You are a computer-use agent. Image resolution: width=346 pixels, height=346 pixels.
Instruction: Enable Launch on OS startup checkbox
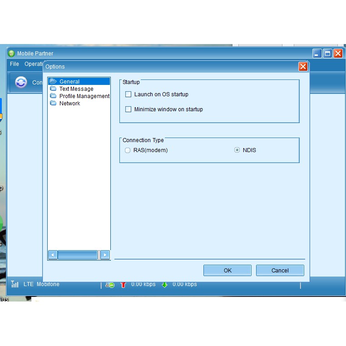tap(128, 94)
